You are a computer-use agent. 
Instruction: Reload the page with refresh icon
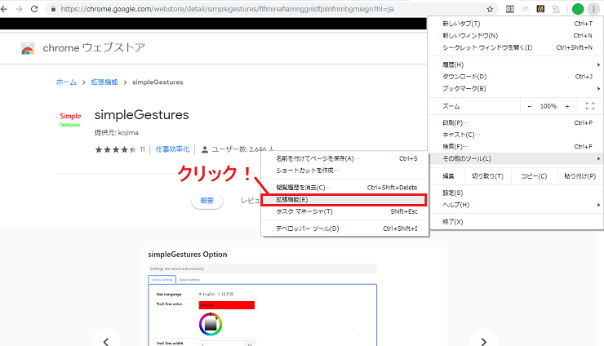34,9
